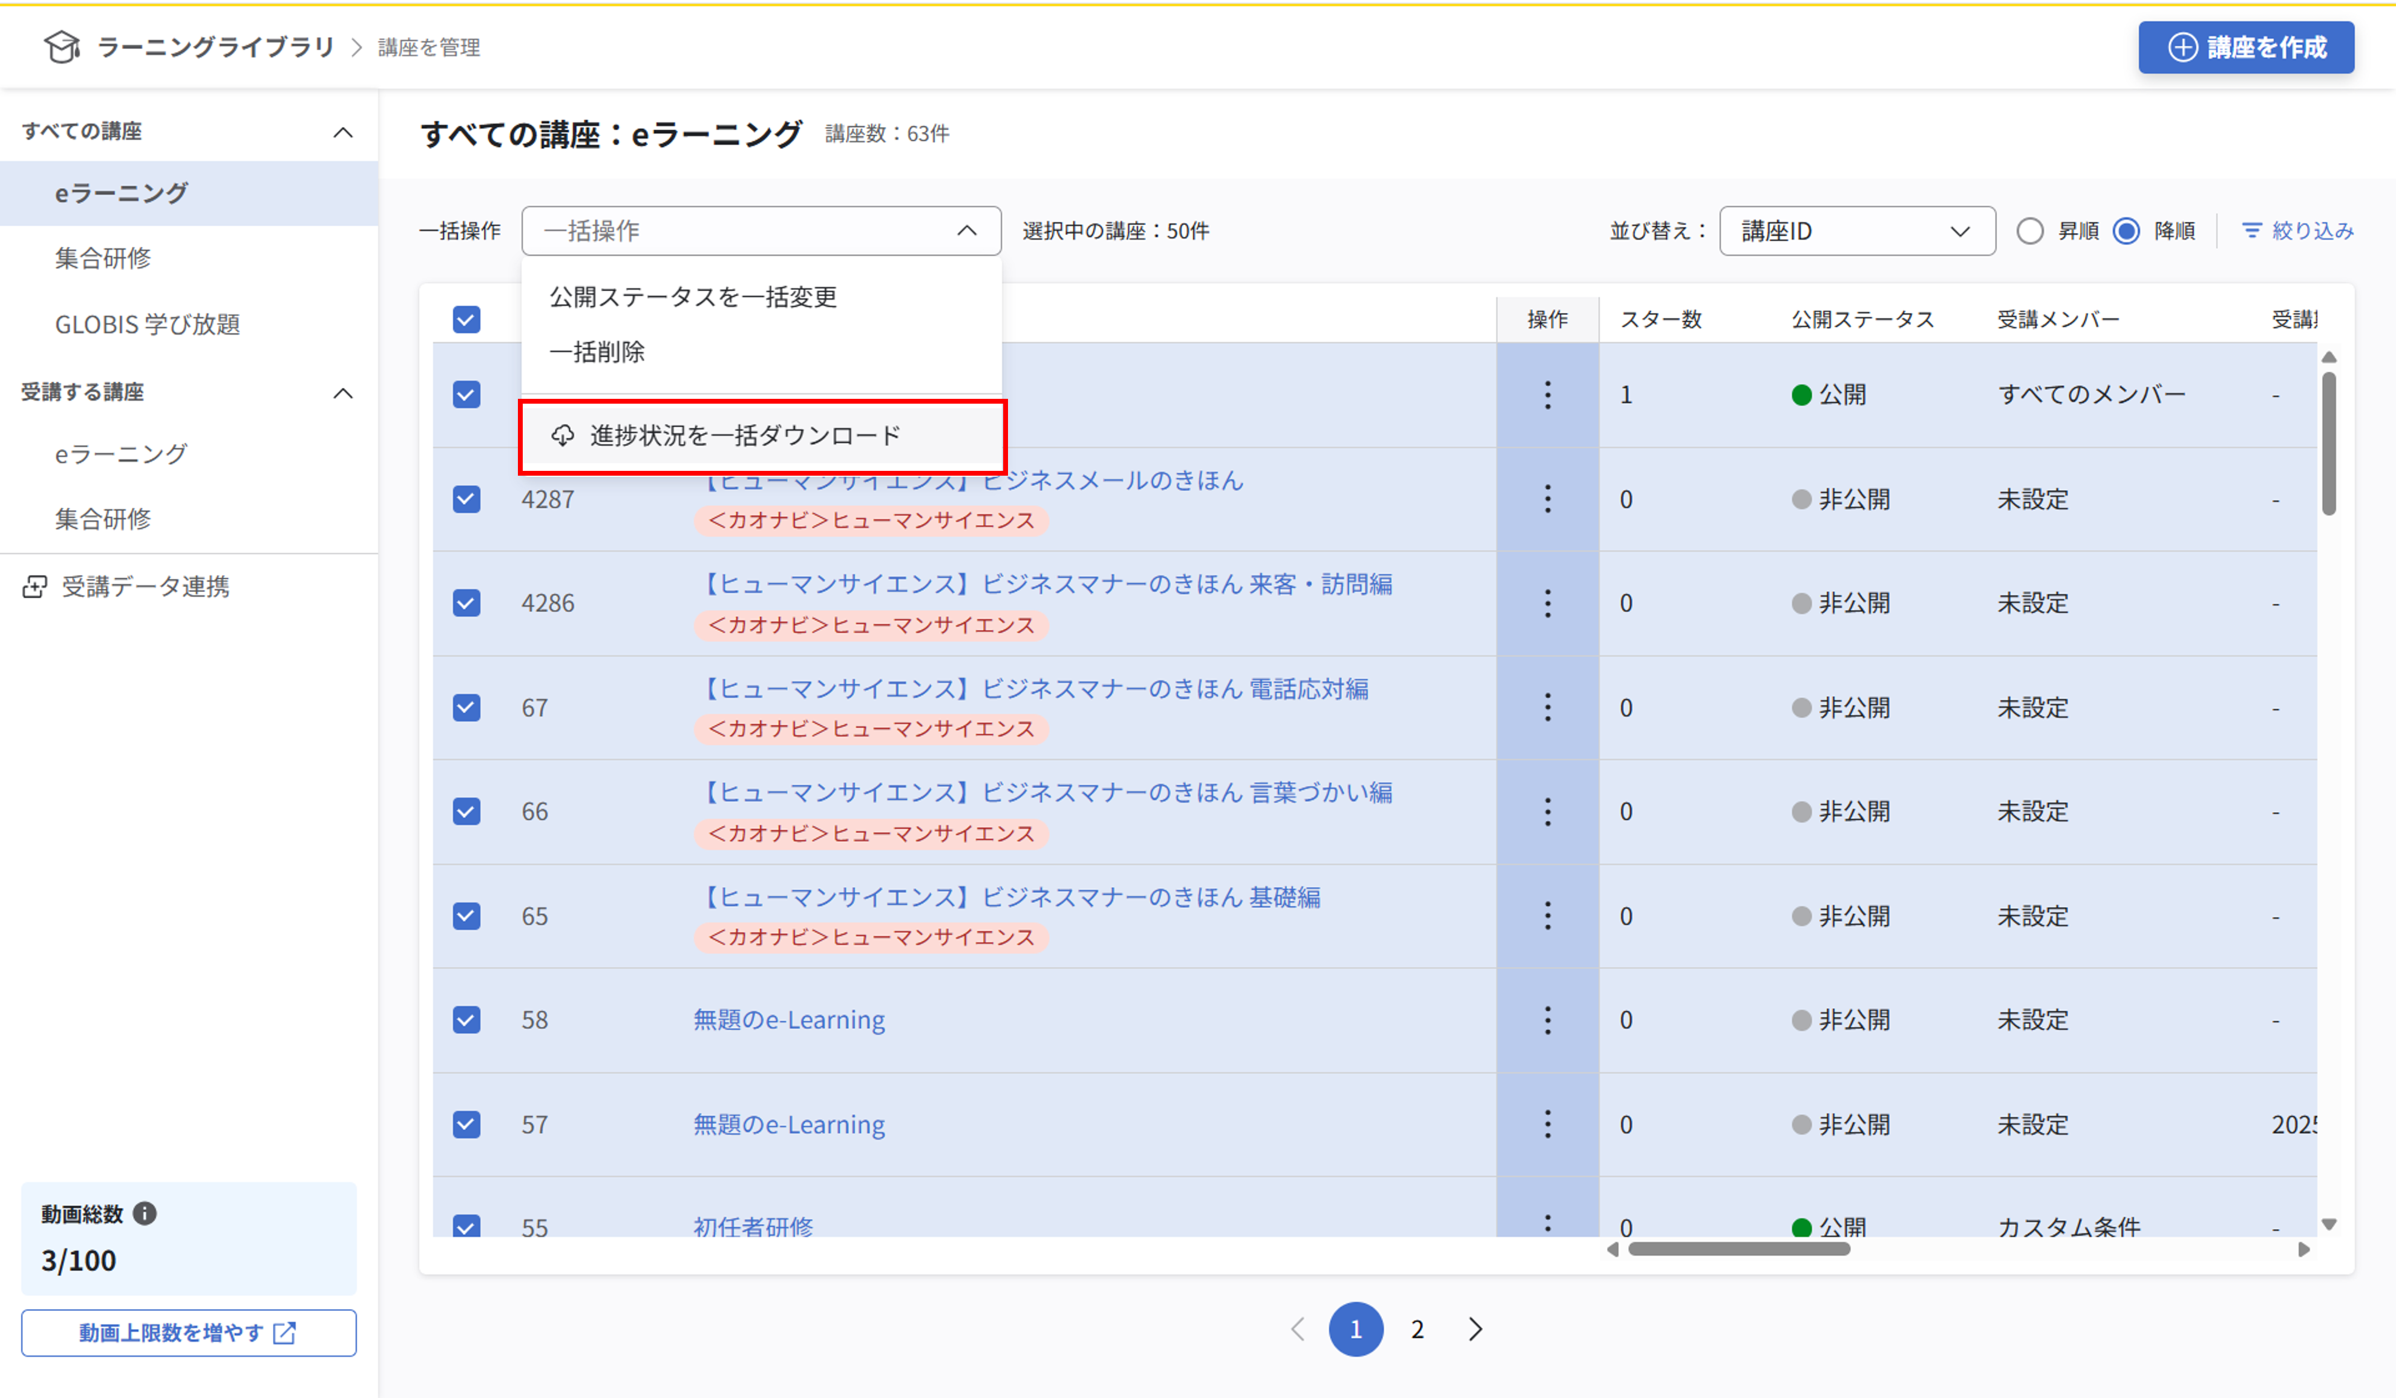Open 無題のe-Learning link for course 58
This screenshot has width=2396, height=1398.
[789, 1020]
